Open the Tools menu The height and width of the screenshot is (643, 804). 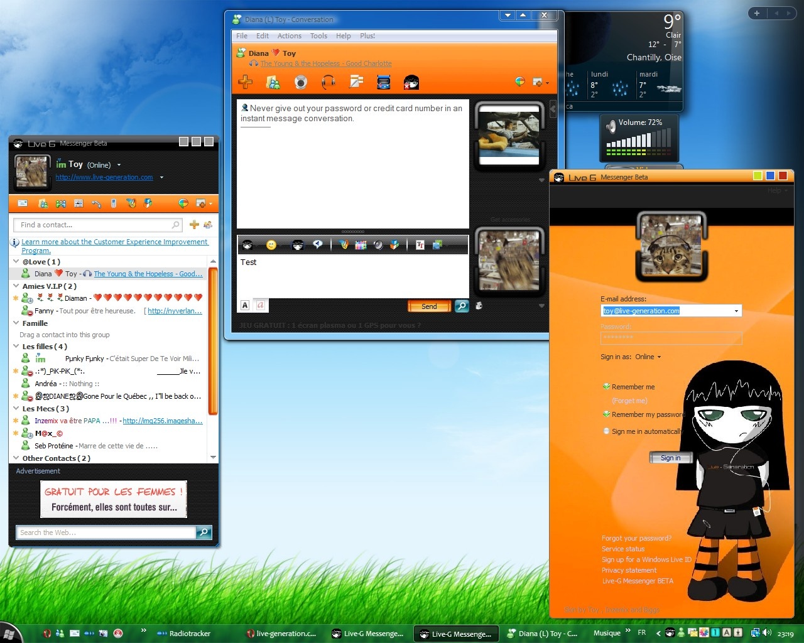pyautogui.click(x=318, y=36)
